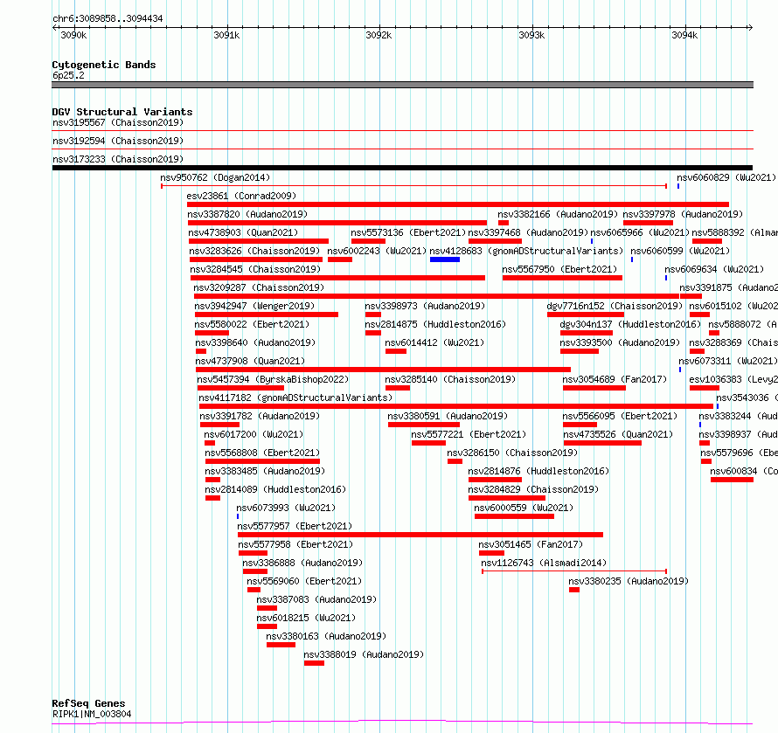The image size is (778, 733).
Task: Click the nsv6014412 (Wu2021) label
Action: (x=434, y=342)
